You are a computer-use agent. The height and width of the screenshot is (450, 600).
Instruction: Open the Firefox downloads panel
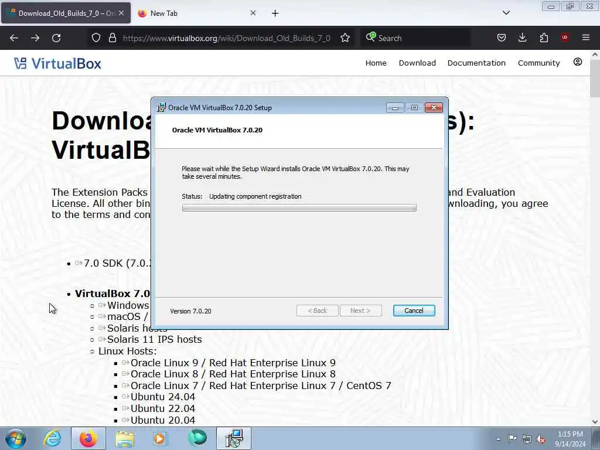tap(522, 38)
